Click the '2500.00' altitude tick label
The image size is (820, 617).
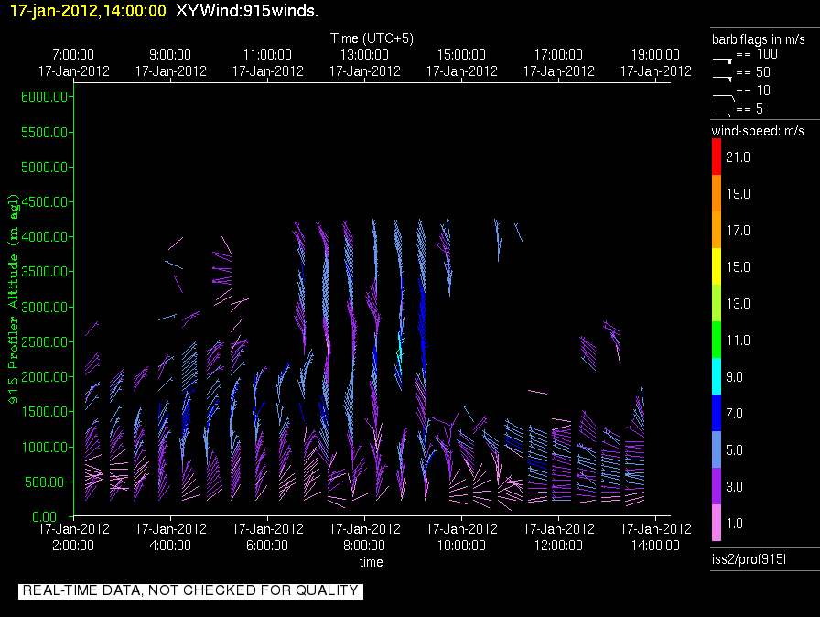click(44, 342)
